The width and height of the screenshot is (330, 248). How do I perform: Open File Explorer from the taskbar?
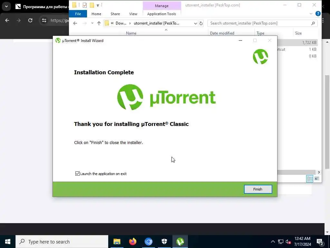click(117, 242)
